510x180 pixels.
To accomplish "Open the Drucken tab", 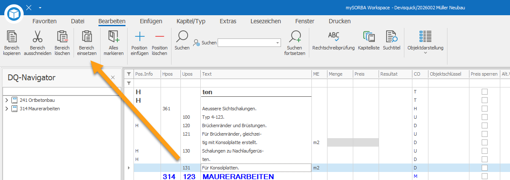I will (x=340, y=21).
